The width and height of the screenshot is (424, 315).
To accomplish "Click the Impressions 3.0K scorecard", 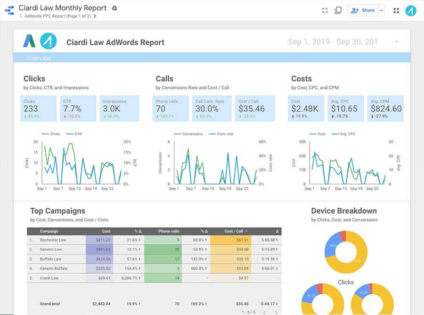I will coord(120,108).
